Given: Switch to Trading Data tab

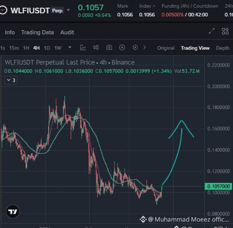Looking at the screenshot, I should click(37, 32).
